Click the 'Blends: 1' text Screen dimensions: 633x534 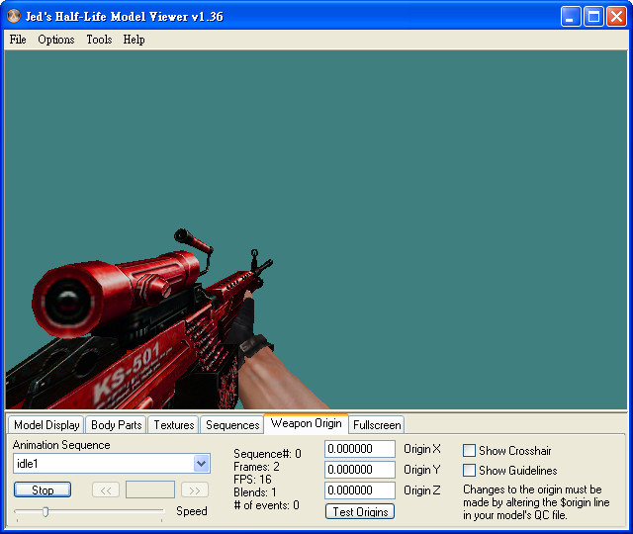tap(255, 492)
